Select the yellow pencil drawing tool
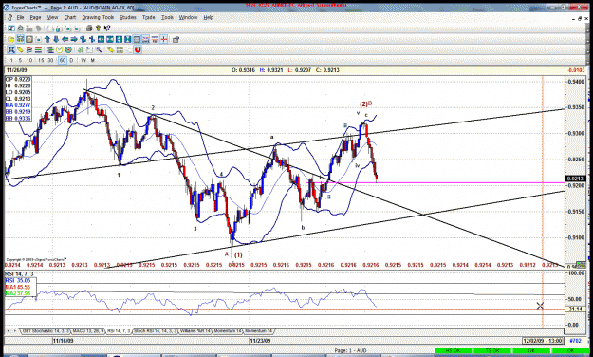This screenshot has height=357, width=593. 20,49
